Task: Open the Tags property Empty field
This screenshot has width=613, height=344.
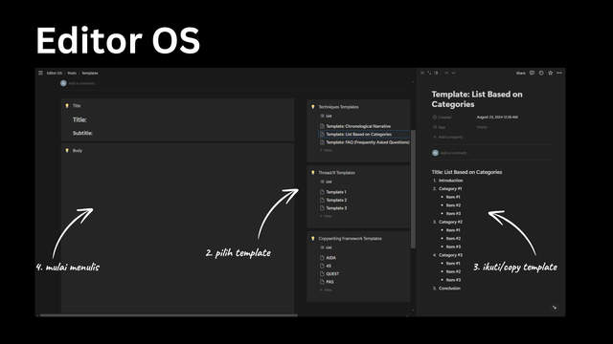Action: tap(482, 127)
